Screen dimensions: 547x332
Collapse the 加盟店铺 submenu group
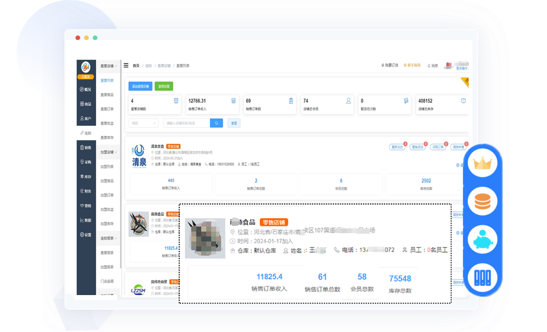click(x=109, y=152)
